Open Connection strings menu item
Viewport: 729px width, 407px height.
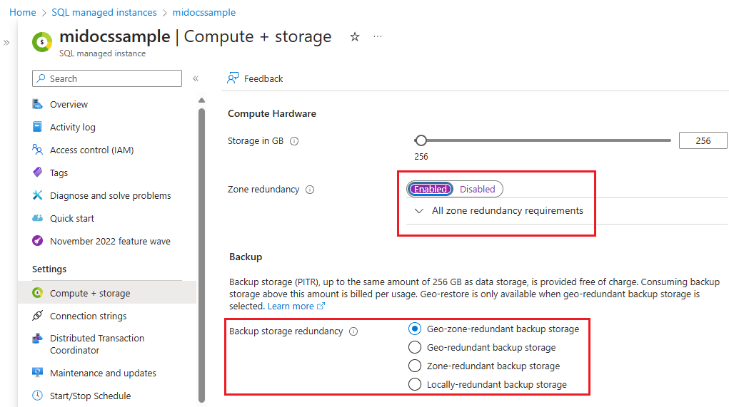(88, 316)
